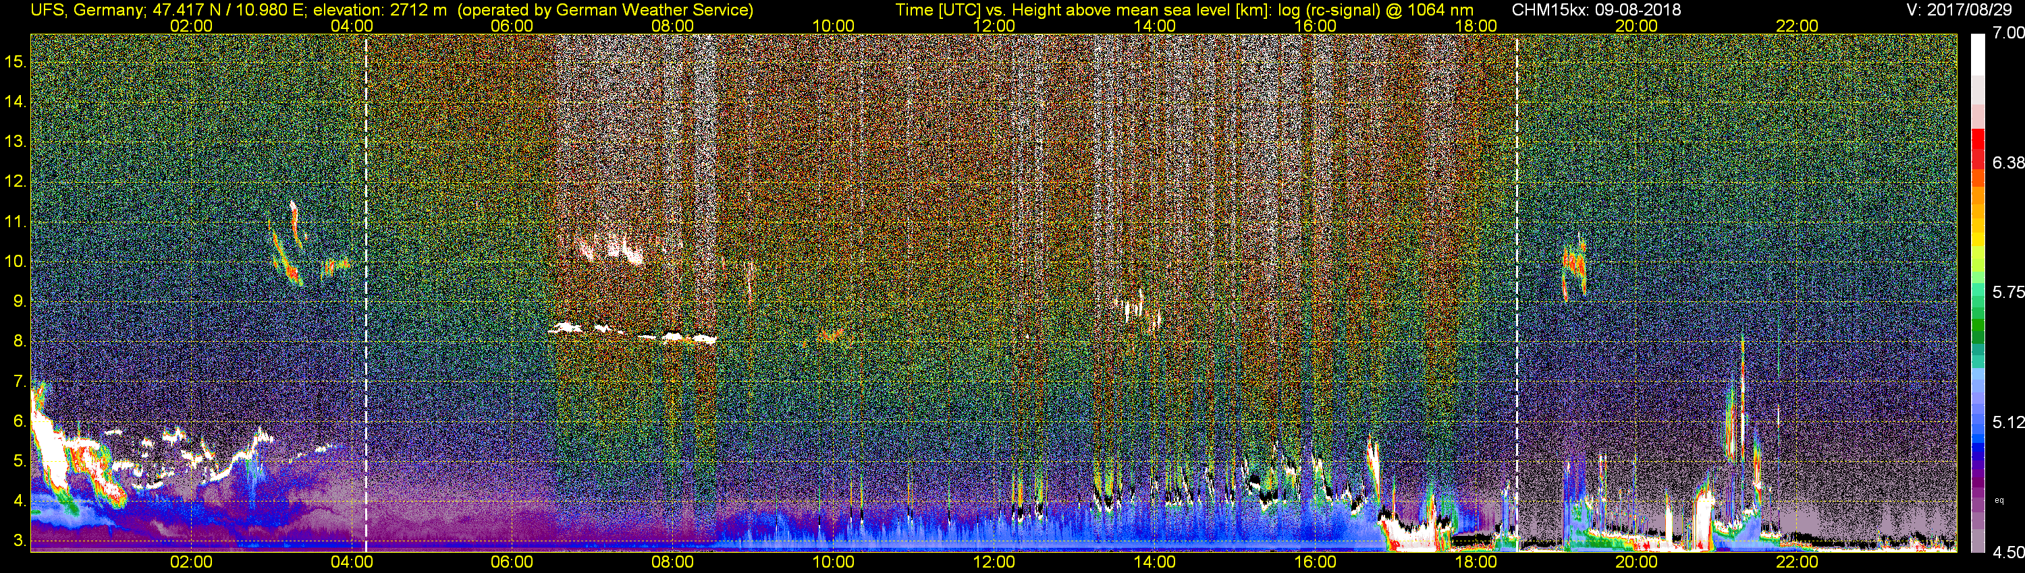Click the colorbar value '7.00'
The height and width of the screenshot is (573, 2025).
[x=2009, y=32]
